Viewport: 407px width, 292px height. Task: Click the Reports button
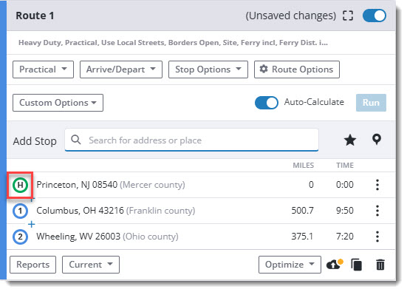click(x=33, y=265)
